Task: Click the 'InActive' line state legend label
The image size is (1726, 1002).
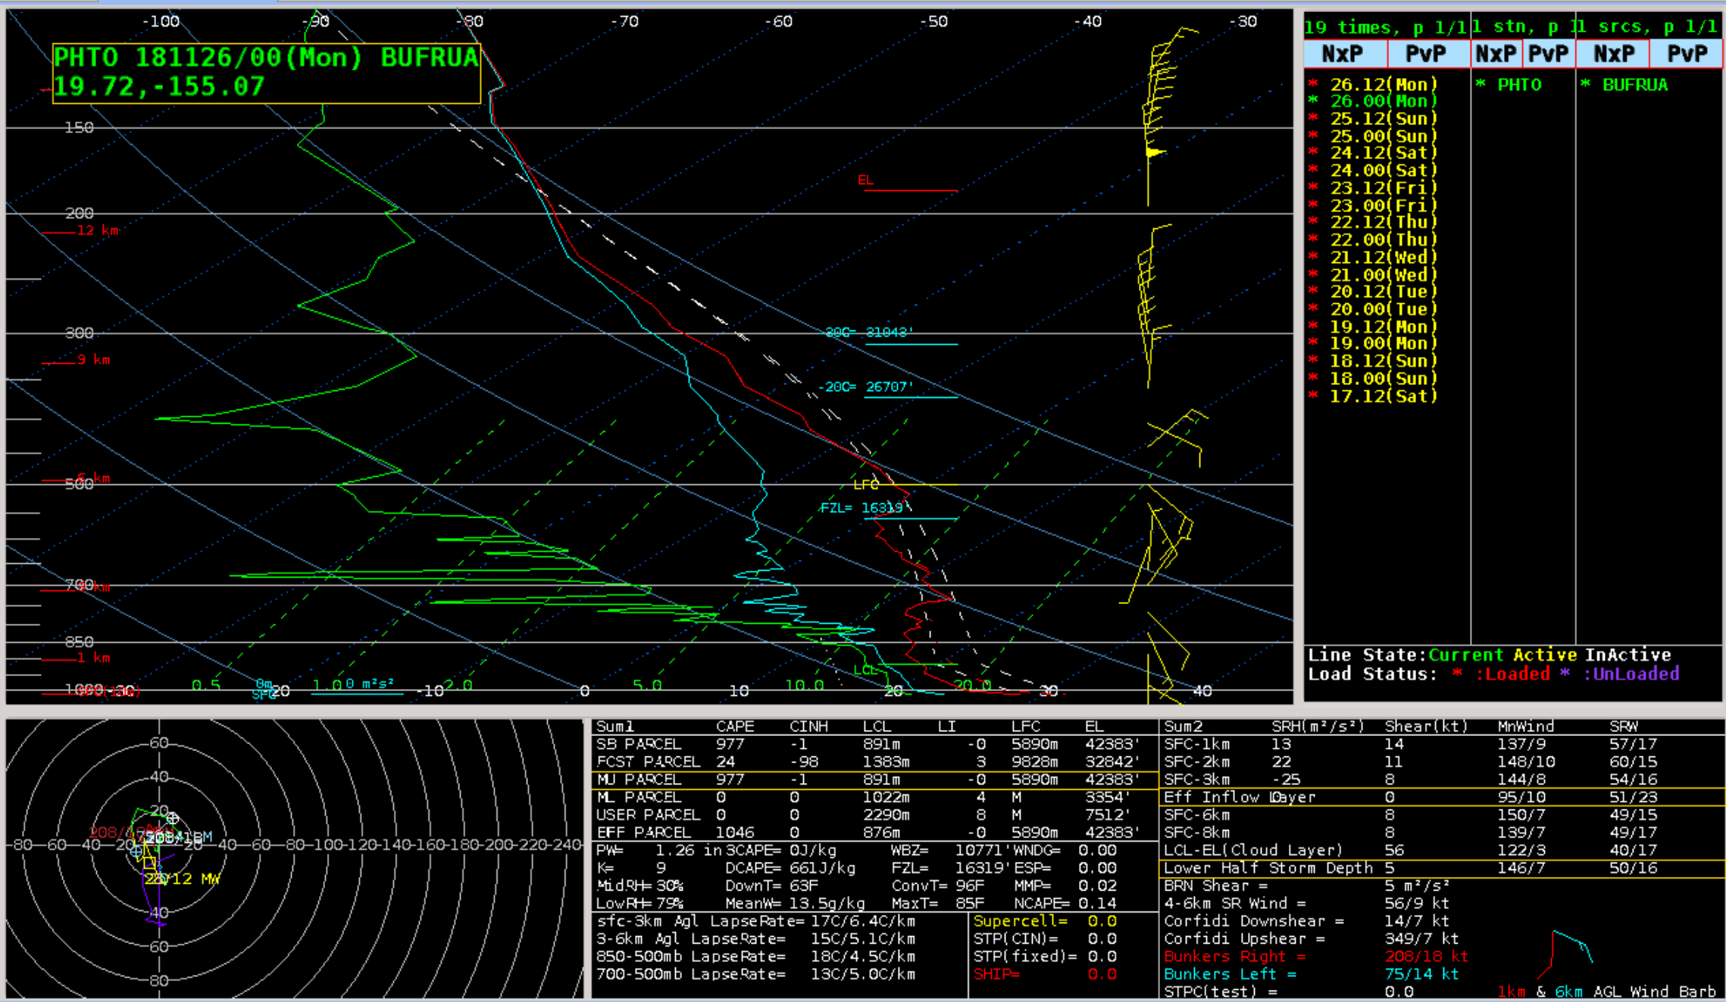Action: pos(1628,655)
